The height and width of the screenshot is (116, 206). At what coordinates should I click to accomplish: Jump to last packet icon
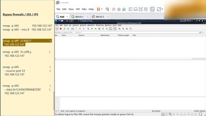point(107,29)
